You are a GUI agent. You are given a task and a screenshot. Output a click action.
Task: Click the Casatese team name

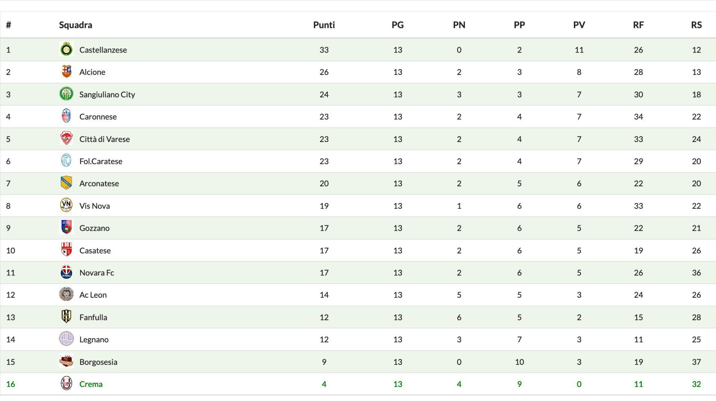coord(95,250)
